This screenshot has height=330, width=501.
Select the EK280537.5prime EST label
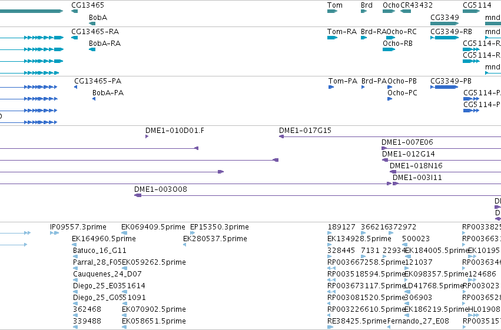[215, 239]
